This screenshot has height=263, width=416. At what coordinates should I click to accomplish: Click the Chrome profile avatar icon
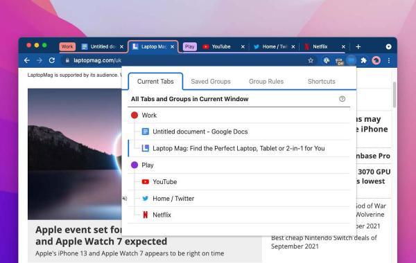pyautogui.click(x=376, y=61)
